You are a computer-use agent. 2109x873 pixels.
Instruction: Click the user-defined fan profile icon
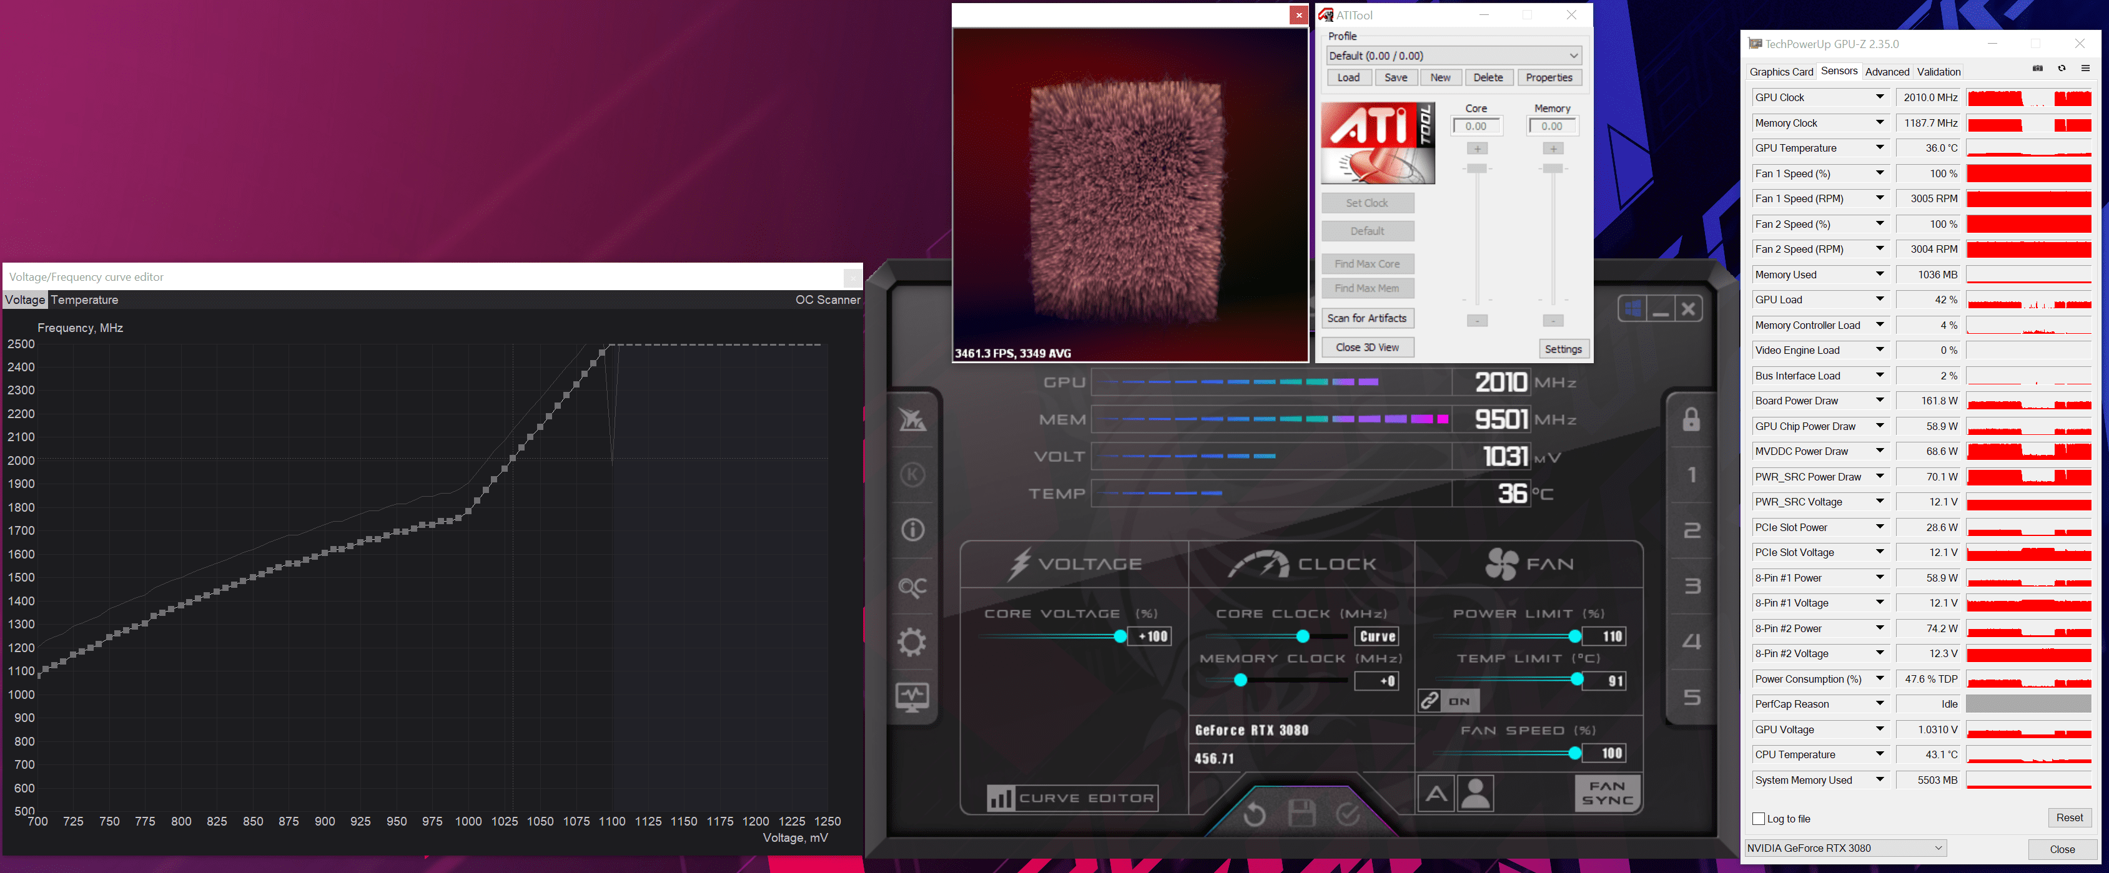click(x=1475, y=793)
